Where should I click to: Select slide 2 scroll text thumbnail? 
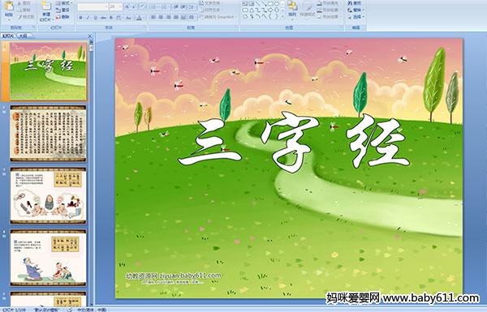click(x=48, y=134)
